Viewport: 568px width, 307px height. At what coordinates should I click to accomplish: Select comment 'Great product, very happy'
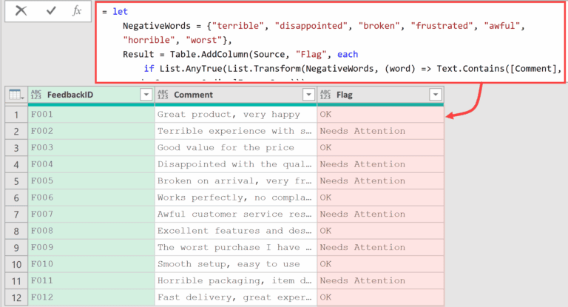[x=236, y=115]
